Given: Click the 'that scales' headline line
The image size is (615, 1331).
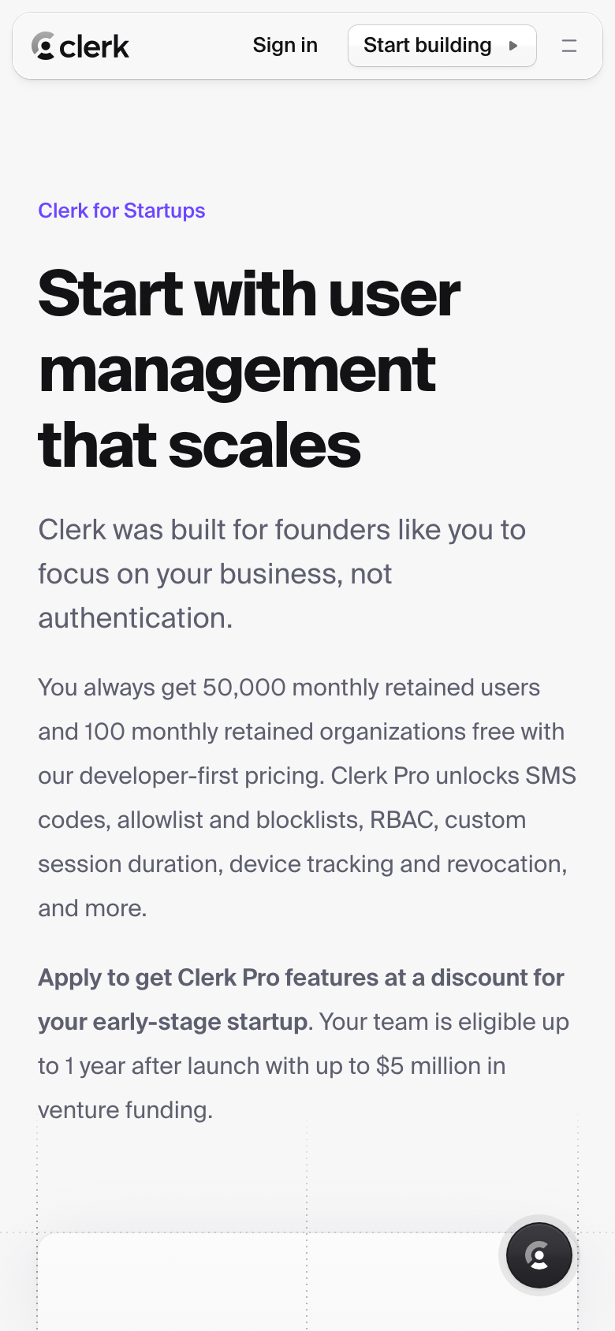Looking at the screenshot, I should click(x=199, y=446).
